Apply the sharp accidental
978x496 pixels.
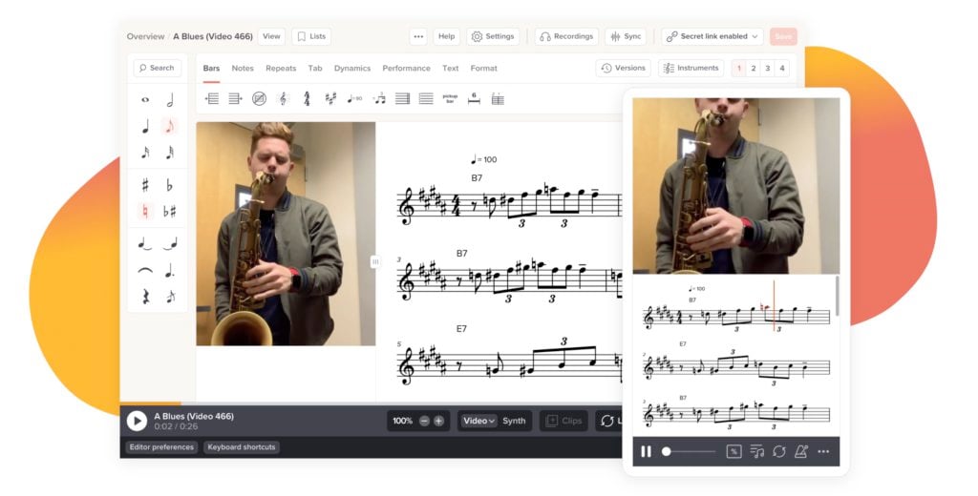click(x=145, y=185)
